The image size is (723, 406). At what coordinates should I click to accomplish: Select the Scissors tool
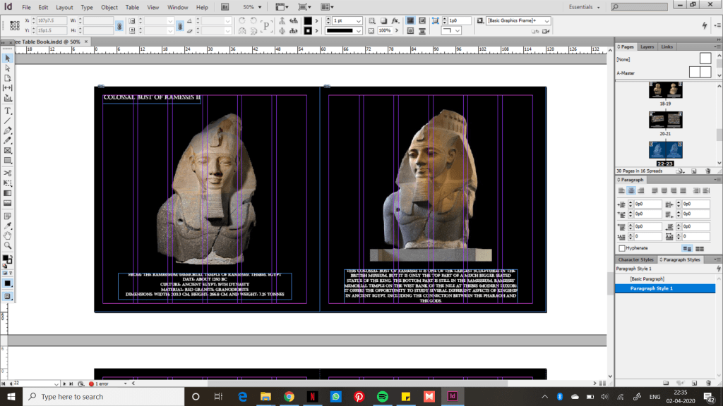(8, 173)
